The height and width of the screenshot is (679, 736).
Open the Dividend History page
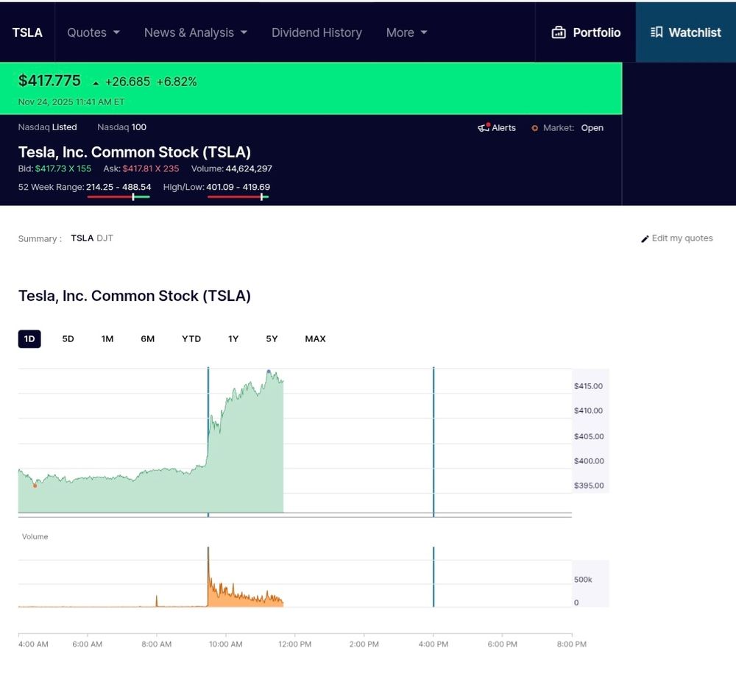tap(316, 32)
